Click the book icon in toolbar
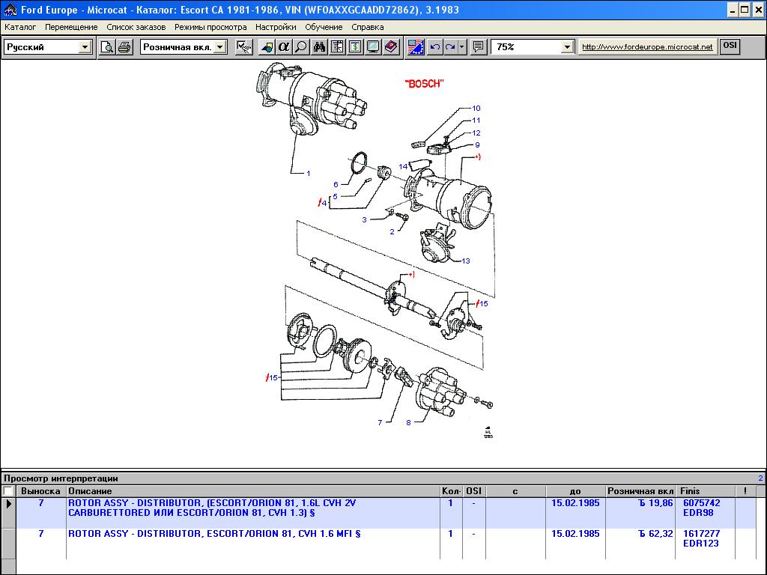Image resolution: width=767 pixels, height=575 pixels. [391, 47]
